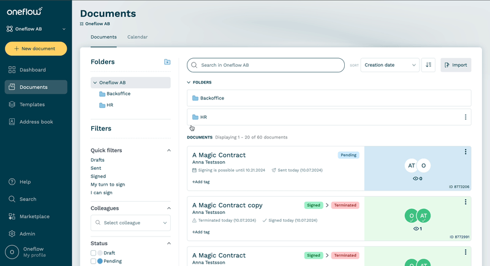Create new folder with the add-folder icon
The height and width of the screenshot is (266, 490).
[x=167, y=62]
